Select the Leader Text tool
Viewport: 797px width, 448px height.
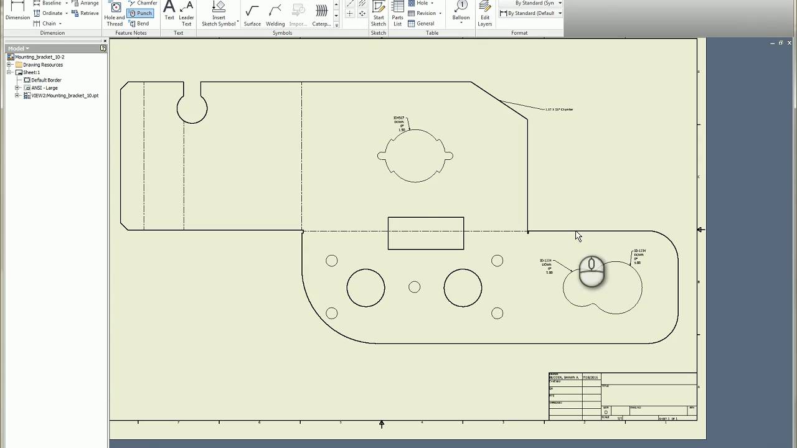coord(186,14)
